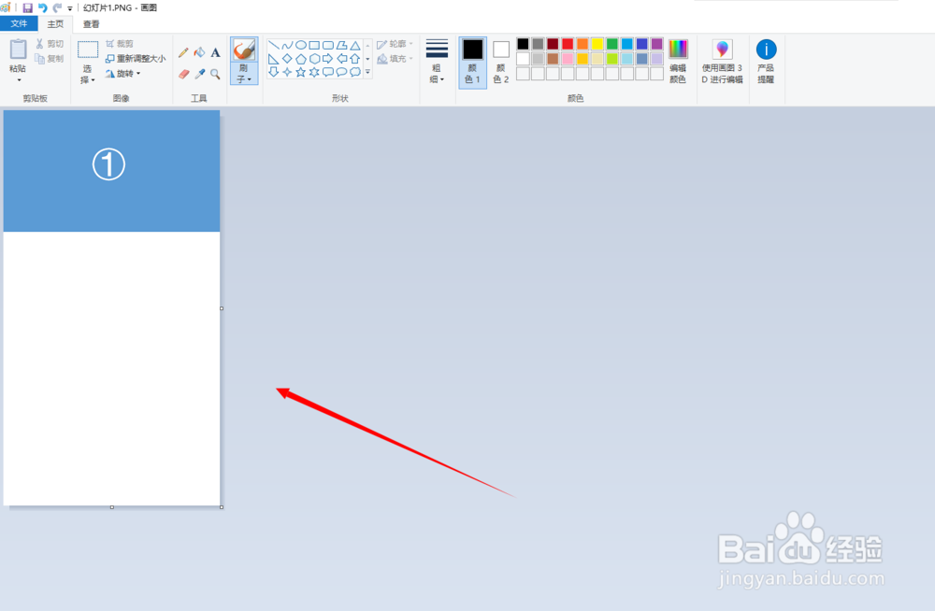Choose the Up arrow shape
Screen dimensions: 935x611
[x=355, y=59]
